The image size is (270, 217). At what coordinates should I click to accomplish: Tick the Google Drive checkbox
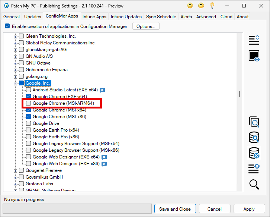tap(29, 123)
